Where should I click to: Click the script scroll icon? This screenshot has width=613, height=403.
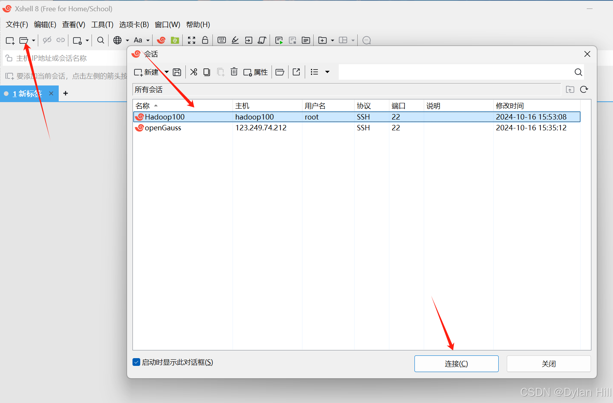pyautogui.click(x=262, y=40)
